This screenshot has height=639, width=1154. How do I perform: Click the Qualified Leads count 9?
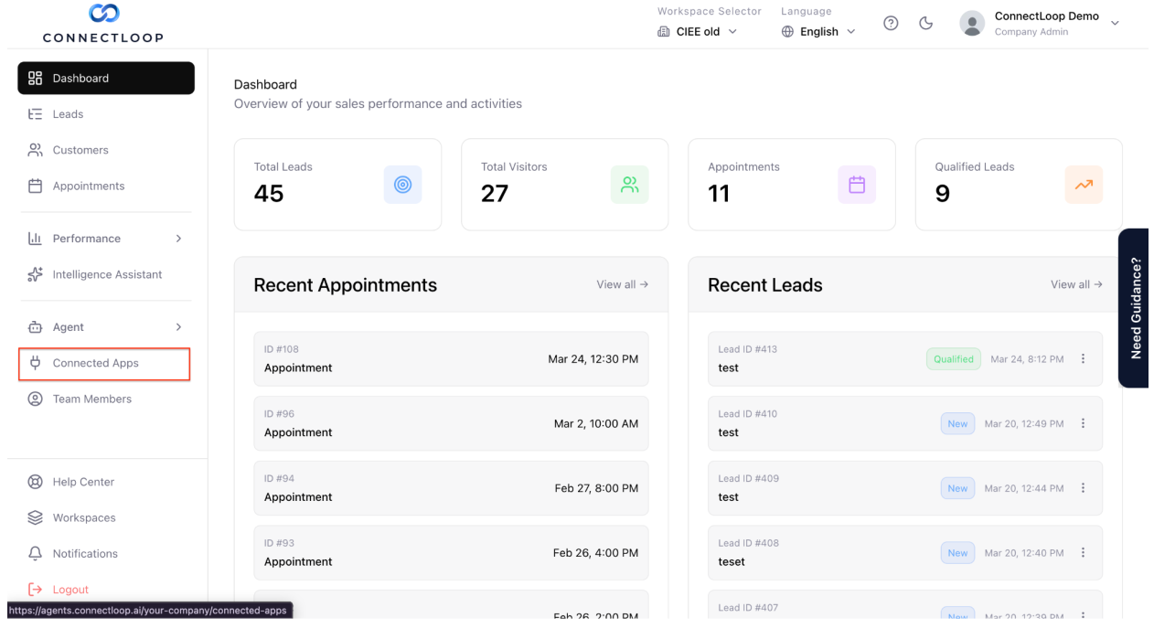point(943,194)
